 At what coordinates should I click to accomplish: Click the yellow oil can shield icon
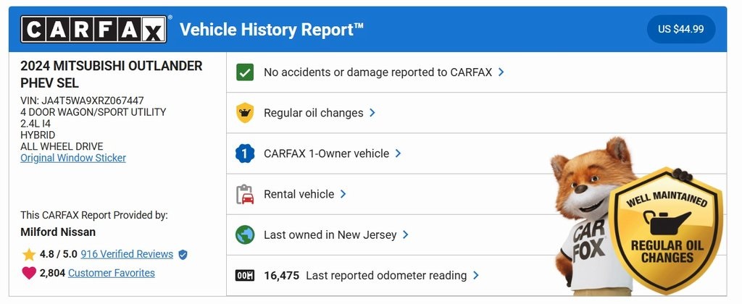245,113
